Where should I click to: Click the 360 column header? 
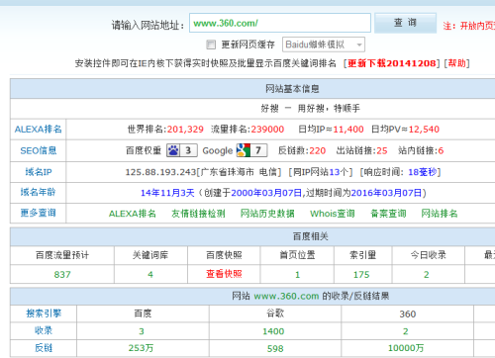pyautogui.click(x=408, y=313)
